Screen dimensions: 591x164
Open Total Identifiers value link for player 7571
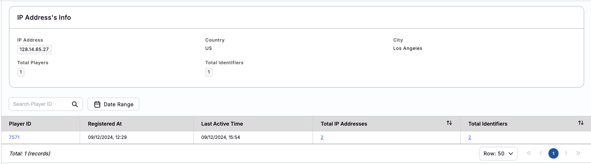click(469, 137)
